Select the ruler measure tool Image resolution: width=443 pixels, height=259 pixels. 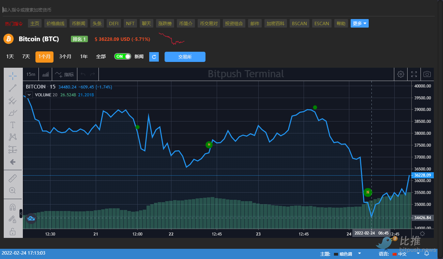point(13,178)
